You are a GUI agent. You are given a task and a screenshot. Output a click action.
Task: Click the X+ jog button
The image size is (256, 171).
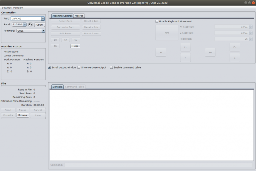(x=210, y=52)
